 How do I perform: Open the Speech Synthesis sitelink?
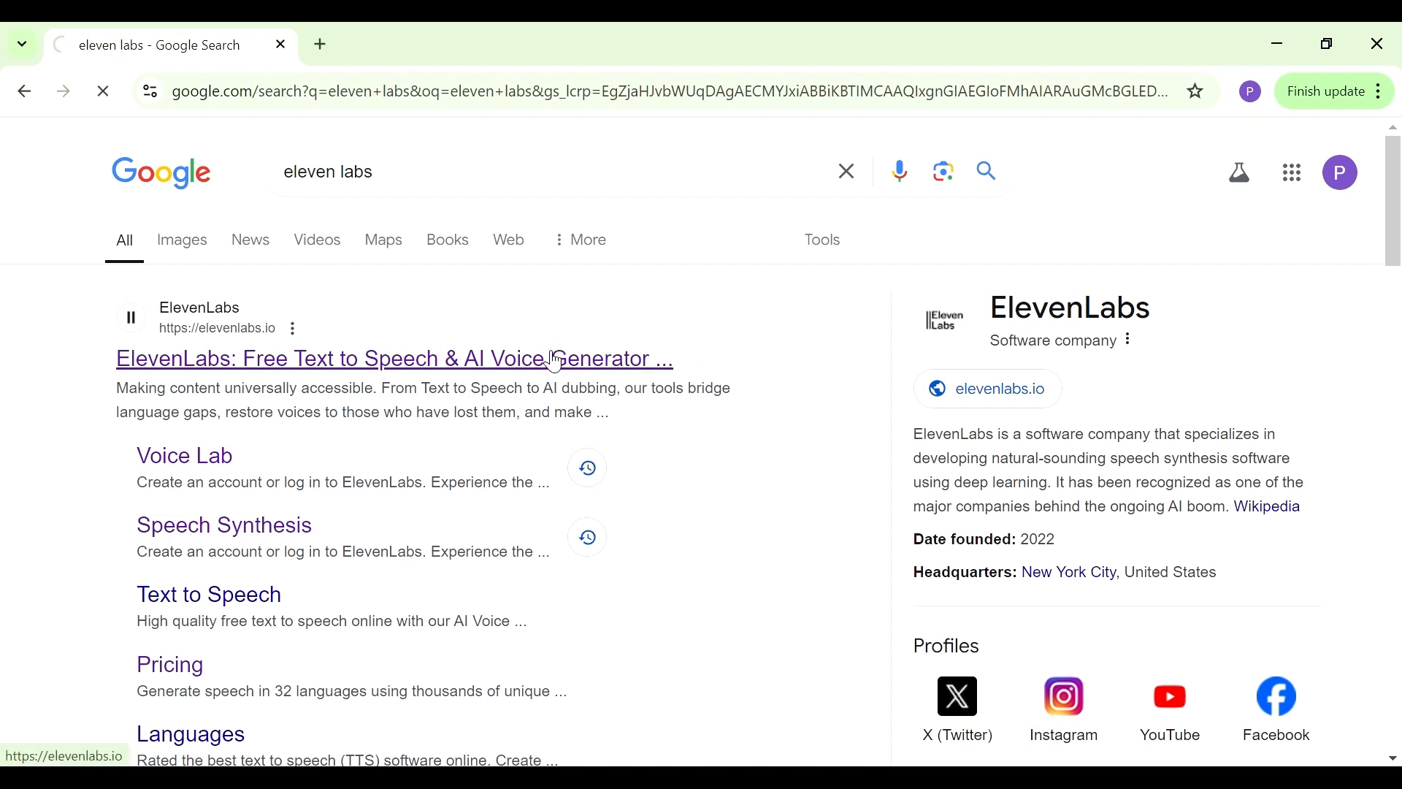pos(225,526)
